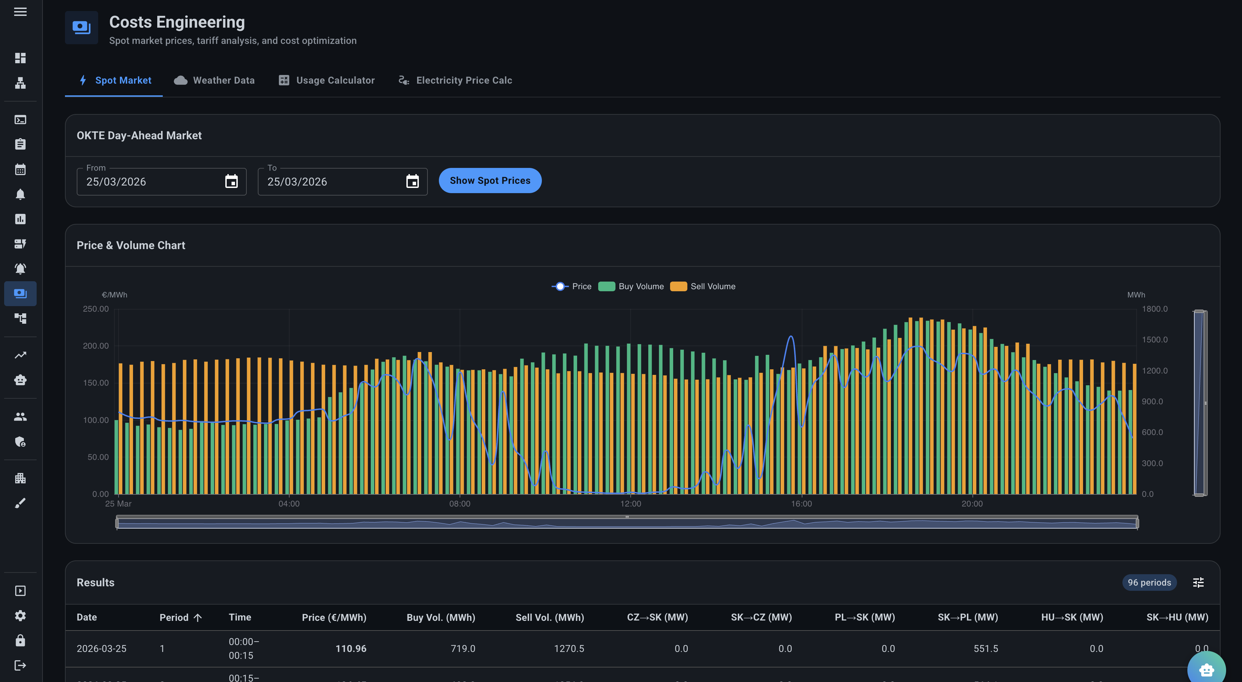1242x682 pixels.
Task: Open the To date calendar picker
Action: tap(412, 182)
